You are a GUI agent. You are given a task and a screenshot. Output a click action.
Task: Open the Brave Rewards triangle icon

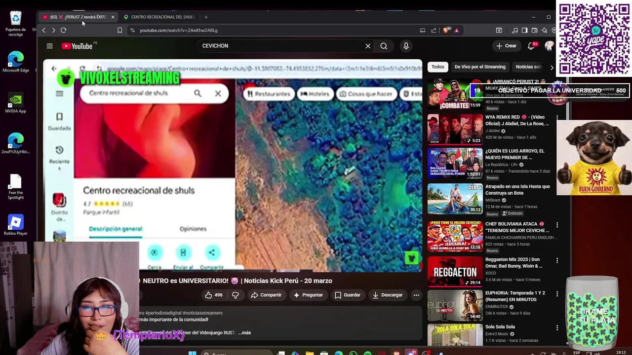tap(456, 30)
